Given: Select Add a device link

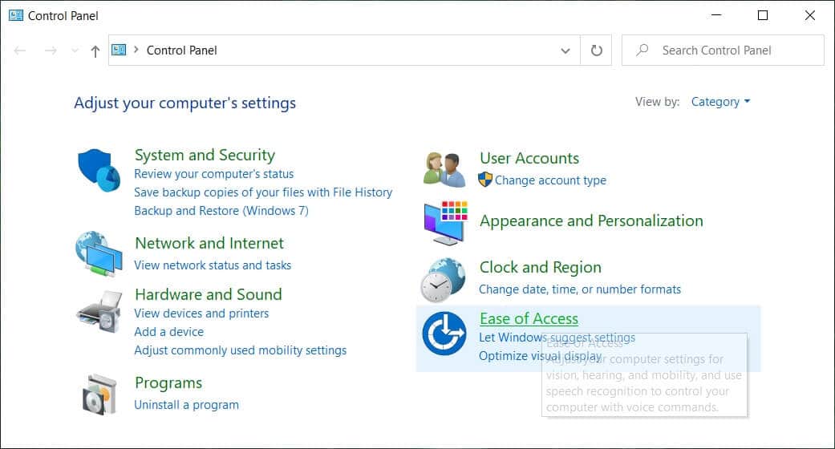Looking at the screenshot, I should [168, 332].
